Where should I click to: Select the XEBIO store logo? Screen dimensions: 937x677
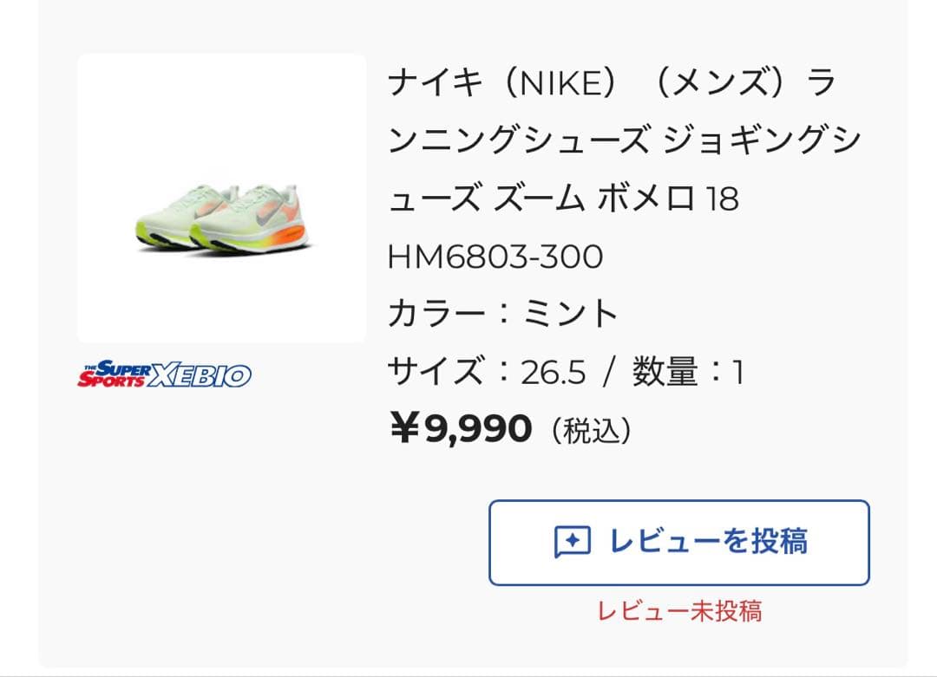pyautogui.click(x=165, y=374)
